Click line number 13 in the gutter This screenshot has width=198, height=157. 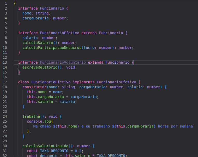click(5, 62)
